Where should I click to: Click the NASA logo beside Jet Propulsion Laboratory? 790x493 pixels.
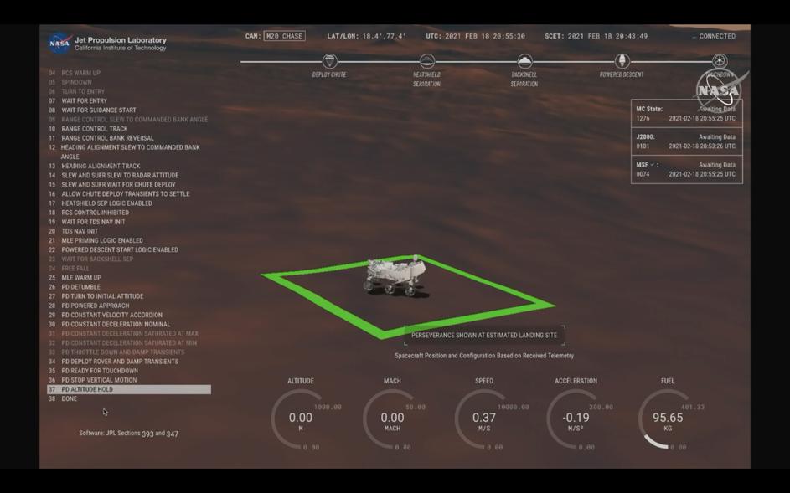pyautogui.click(x=59, y=43)
